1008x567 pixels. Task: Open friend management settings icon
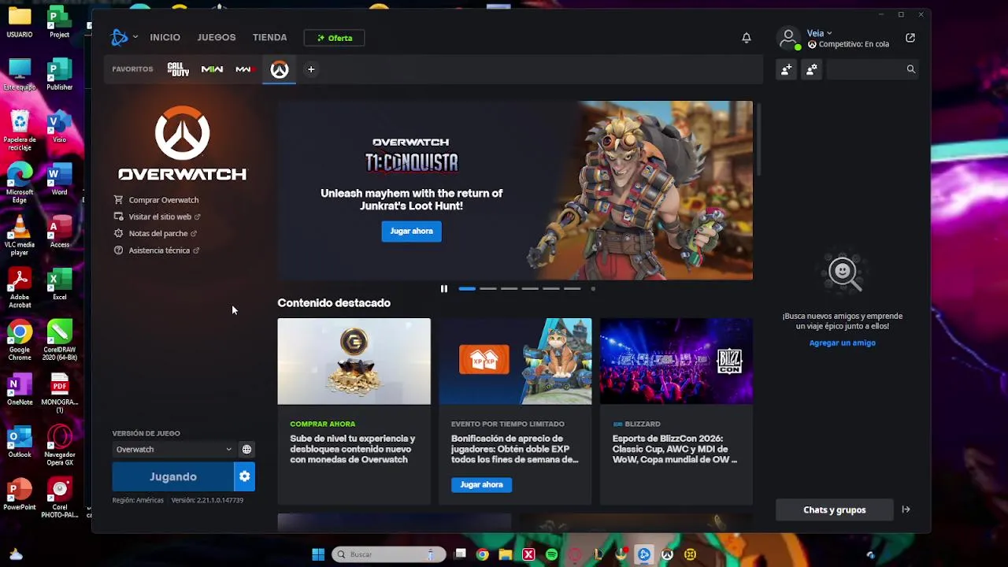coord(811,69)
